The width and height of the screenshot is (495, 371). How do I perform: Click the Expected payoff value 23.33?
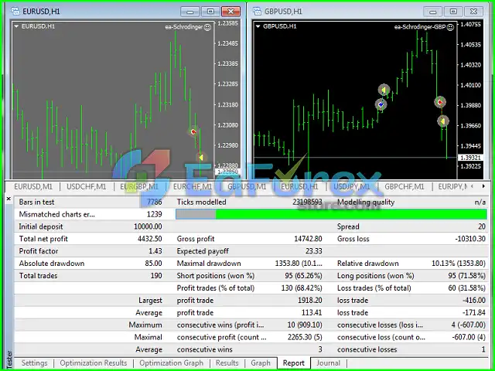pos(314,251)
